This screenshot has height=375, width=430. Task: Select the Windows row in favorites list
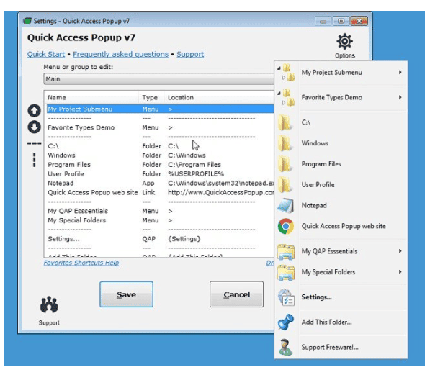point(161,155)
